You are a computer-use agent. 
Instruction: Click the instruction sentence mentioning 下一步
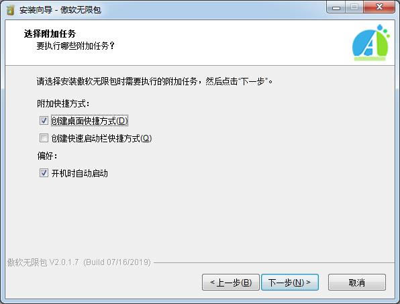click(154, 81)
